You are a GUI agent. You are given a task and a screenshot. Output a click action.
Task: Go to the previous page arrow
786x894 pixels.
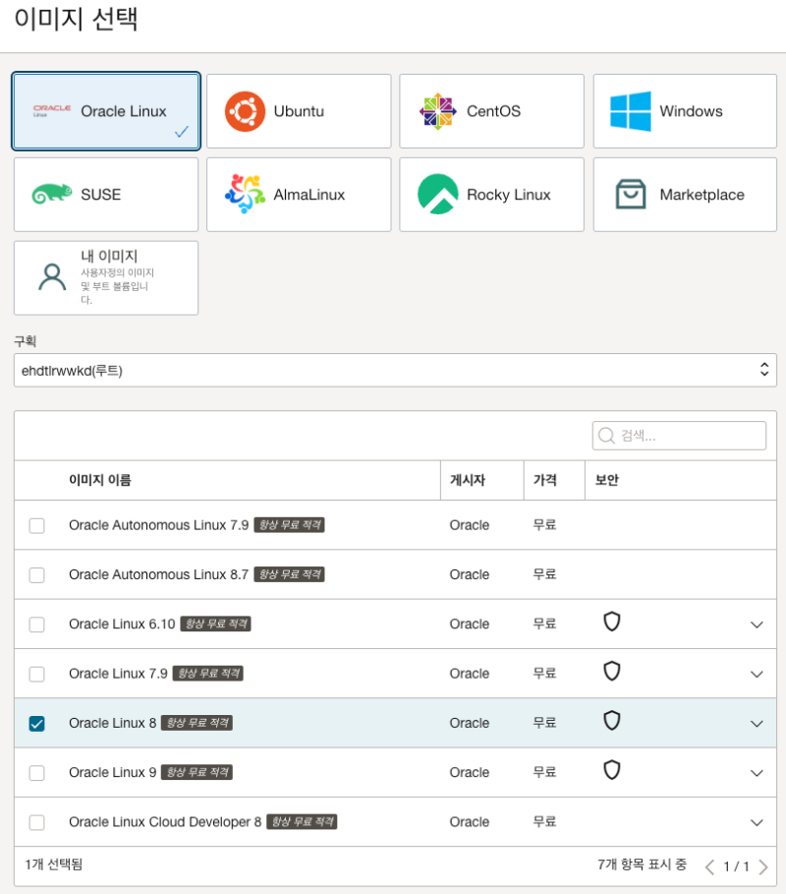709,867
